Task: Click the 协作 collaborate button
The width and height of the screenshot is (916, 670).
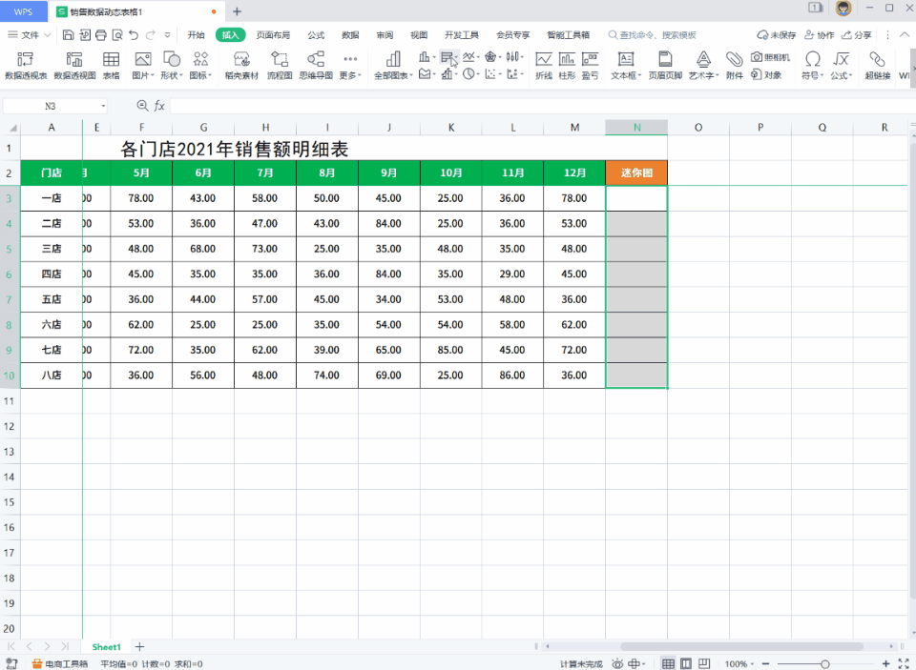Action: 818,35
